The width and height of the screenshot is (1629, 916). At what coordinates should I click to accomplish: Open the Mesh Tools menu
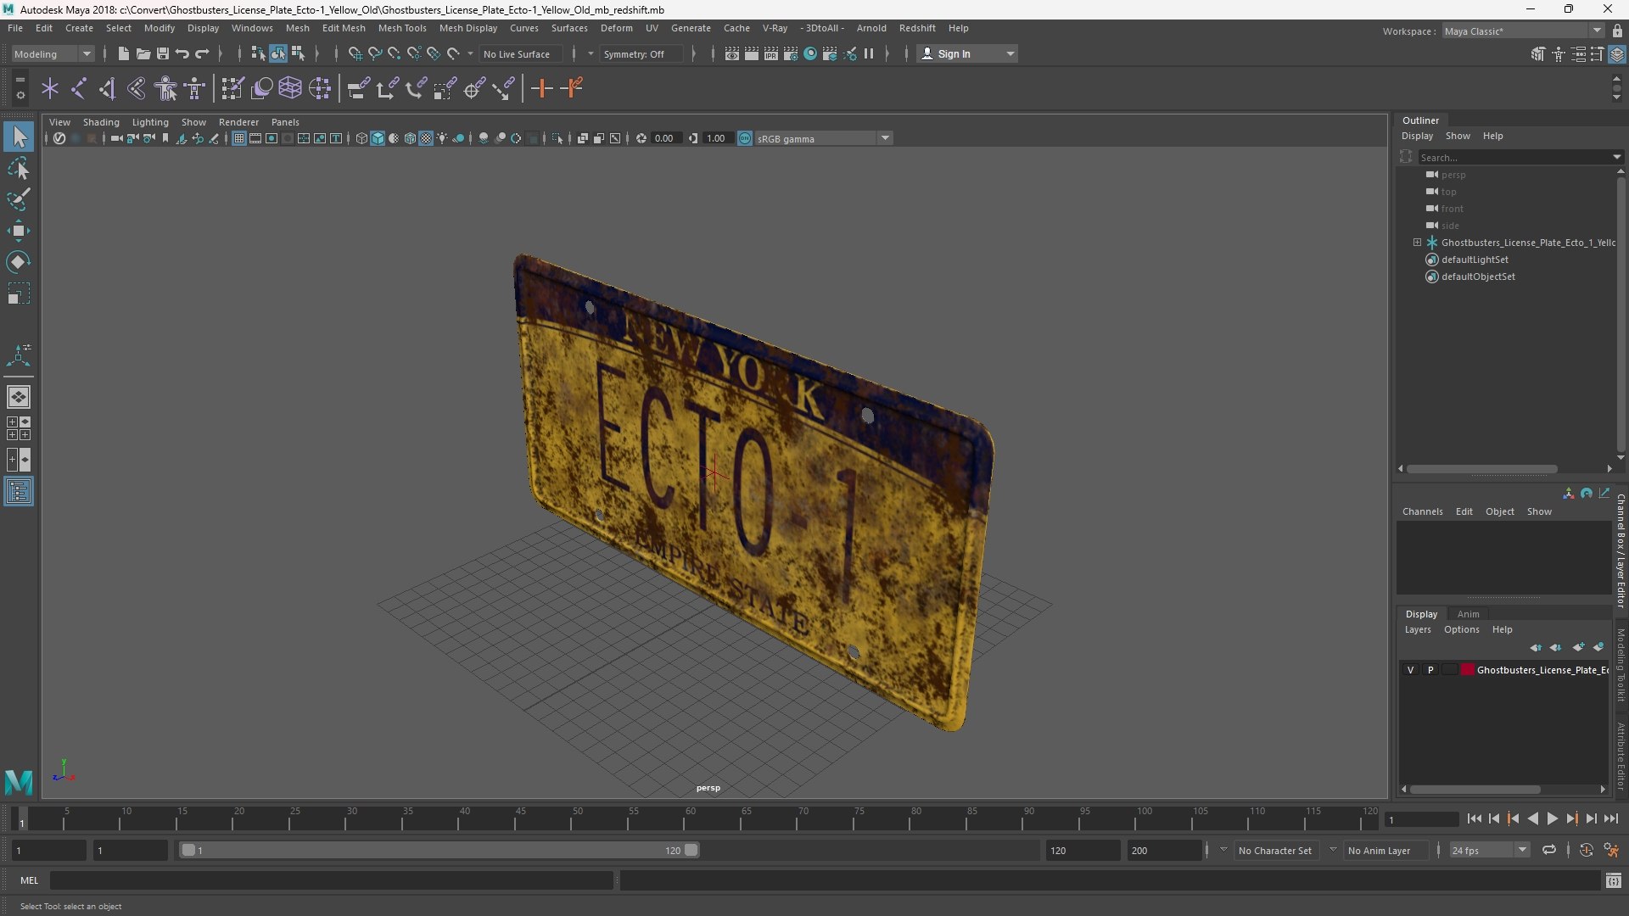click(401, 28)
